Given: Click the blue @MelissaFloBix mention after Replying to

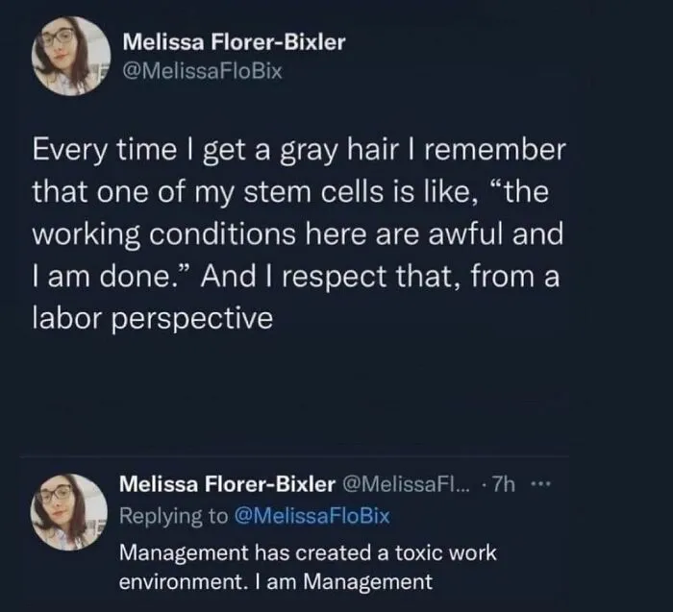Looking at the screenshot, I should click(312, 516).
